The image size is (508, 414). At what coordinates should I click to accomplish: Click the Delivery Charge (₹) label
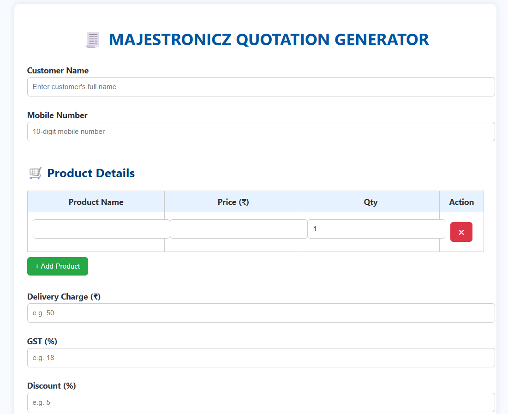coord(64,297)
